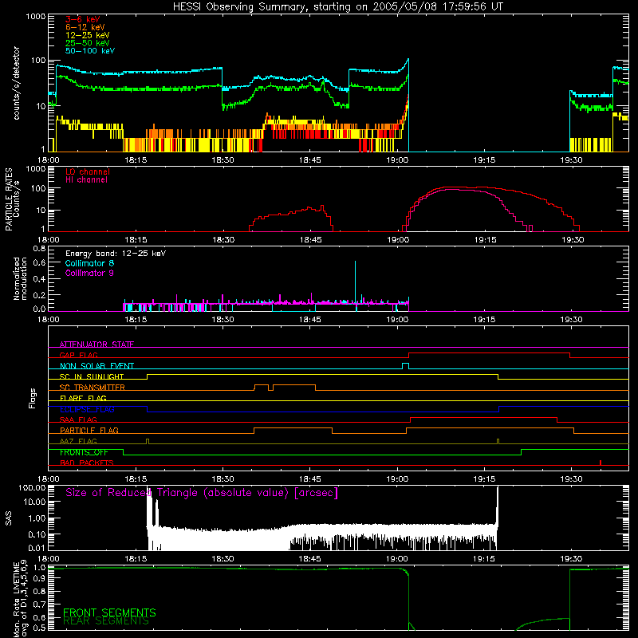Click the 'Size of Reduced Triangle' plot title
638x638 pixels.
pyautogui.click(x=202, y=493)
